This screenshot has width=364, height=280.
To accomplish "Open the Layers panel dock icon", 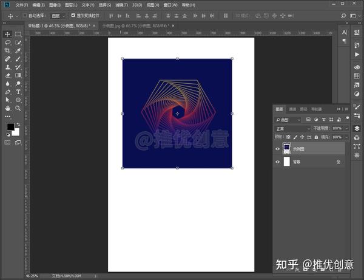I will pyautogui.click(x=357, y=128).
